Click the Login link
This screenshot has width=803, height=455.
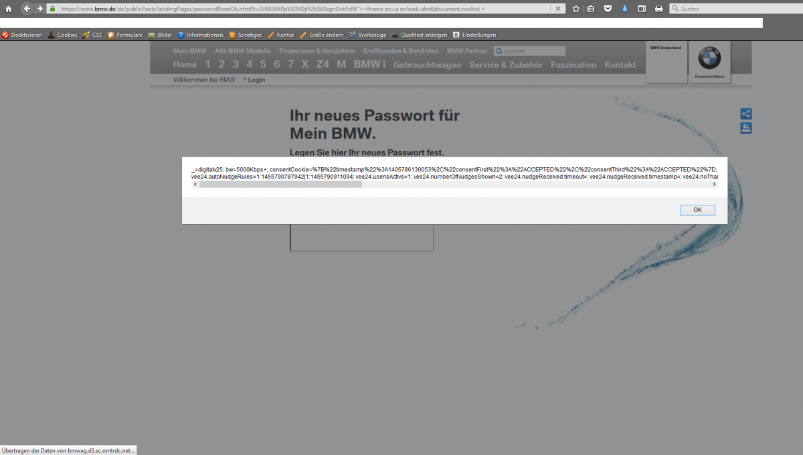pos(256,80)
